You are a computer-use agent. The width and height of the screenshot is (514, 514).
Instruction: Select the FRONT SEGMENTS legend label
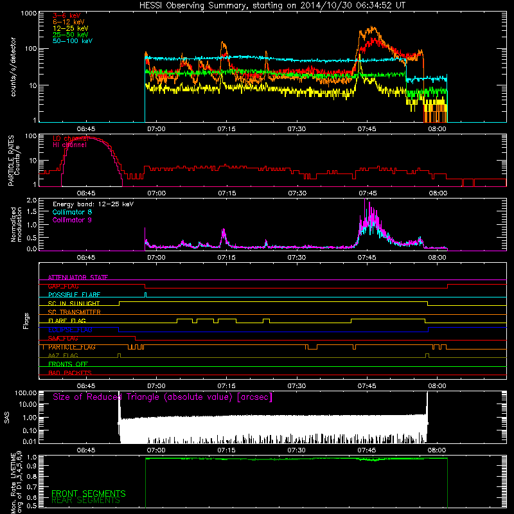pyautogui.click(x=89, y=493)
